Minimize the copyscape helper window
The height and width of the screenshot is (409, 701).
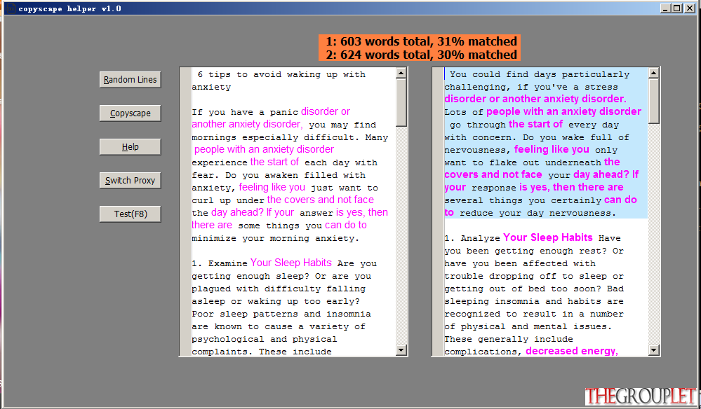click(666, 8)
